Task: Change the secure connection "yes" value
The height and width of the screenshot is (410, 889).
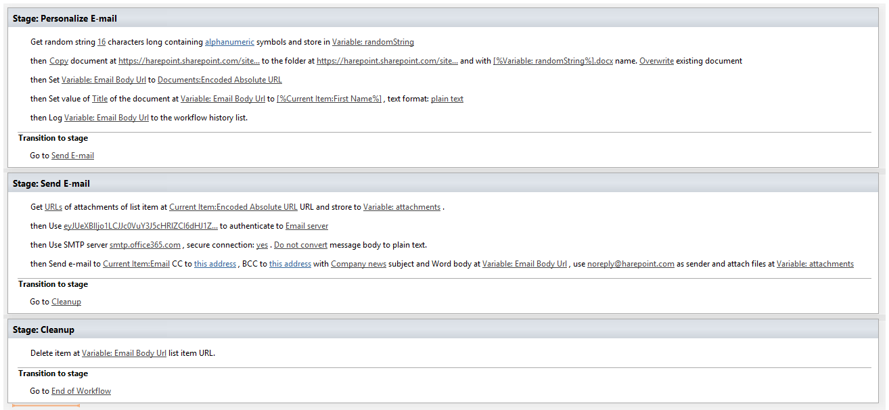Action: [x=262, y=245]
